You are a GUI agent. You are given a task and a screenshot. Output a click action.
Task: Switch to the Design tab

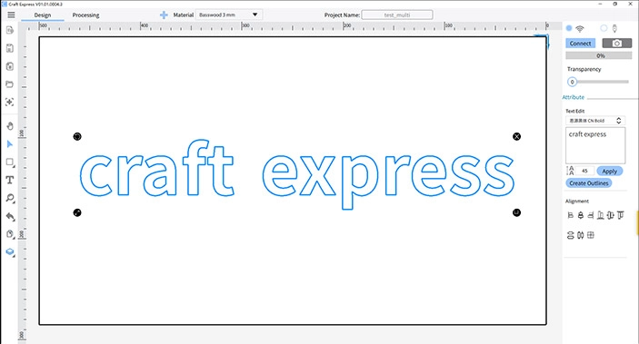click(x=43, y=15)
